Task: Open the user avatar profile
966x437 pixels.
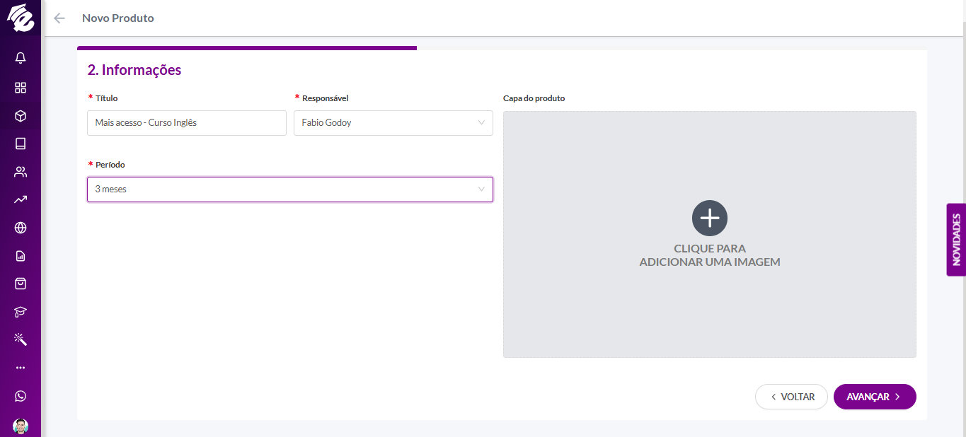Action: tap(21, 426)
